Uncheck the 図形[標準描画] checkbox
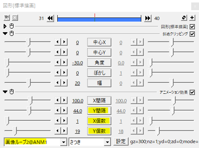This screenshot has height=148, width=199. [192, 27]
